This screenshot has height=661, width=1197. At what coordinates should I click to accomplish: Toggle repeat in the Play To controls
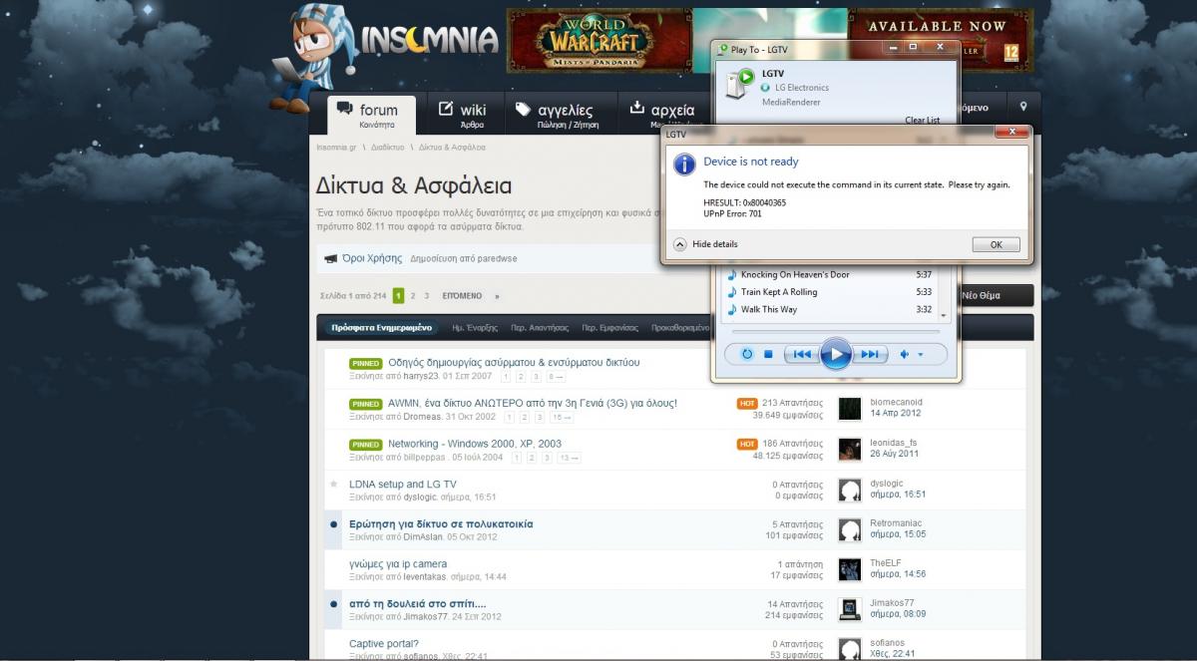pos(747,354)
